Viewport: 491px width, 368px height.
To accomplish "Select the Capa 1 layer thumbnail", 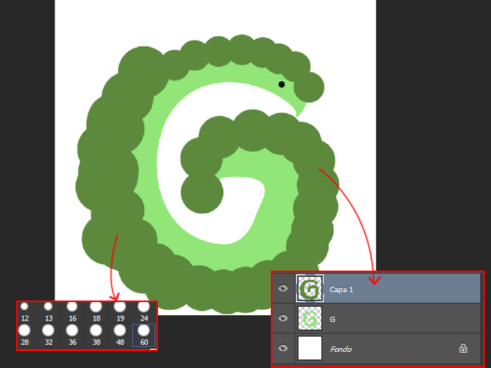I will (x=310, y=288).
